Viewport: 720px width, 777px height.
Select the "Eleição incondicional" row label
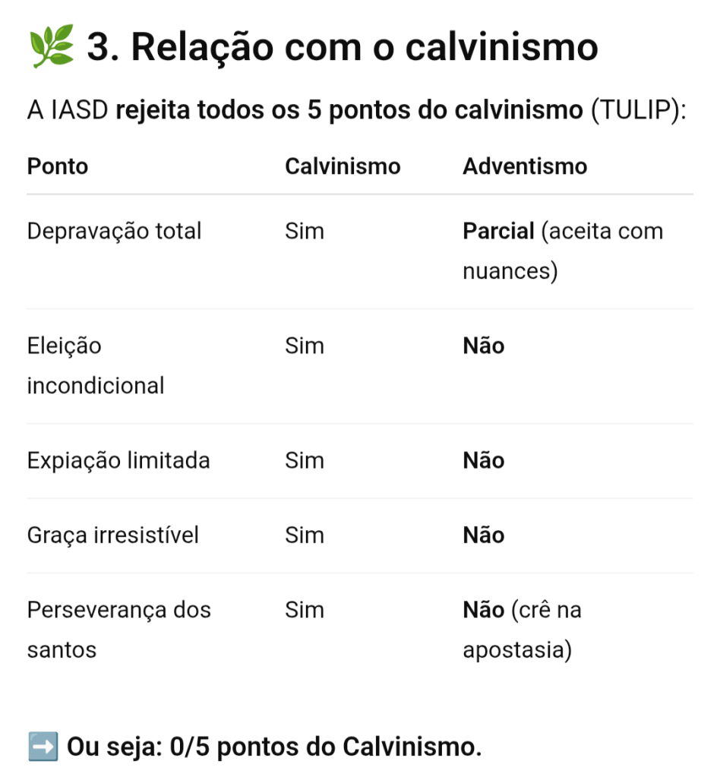pyautogui.click(x=96, y=365)
